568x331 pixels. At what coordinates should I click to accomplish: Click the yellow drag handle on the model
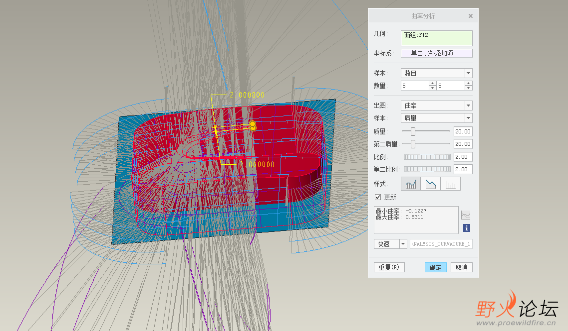tap(253, 124)
